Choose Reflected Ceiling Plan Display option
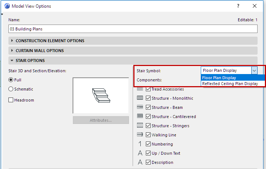Viewport: 266px width, 169px height. pos(230,84)
